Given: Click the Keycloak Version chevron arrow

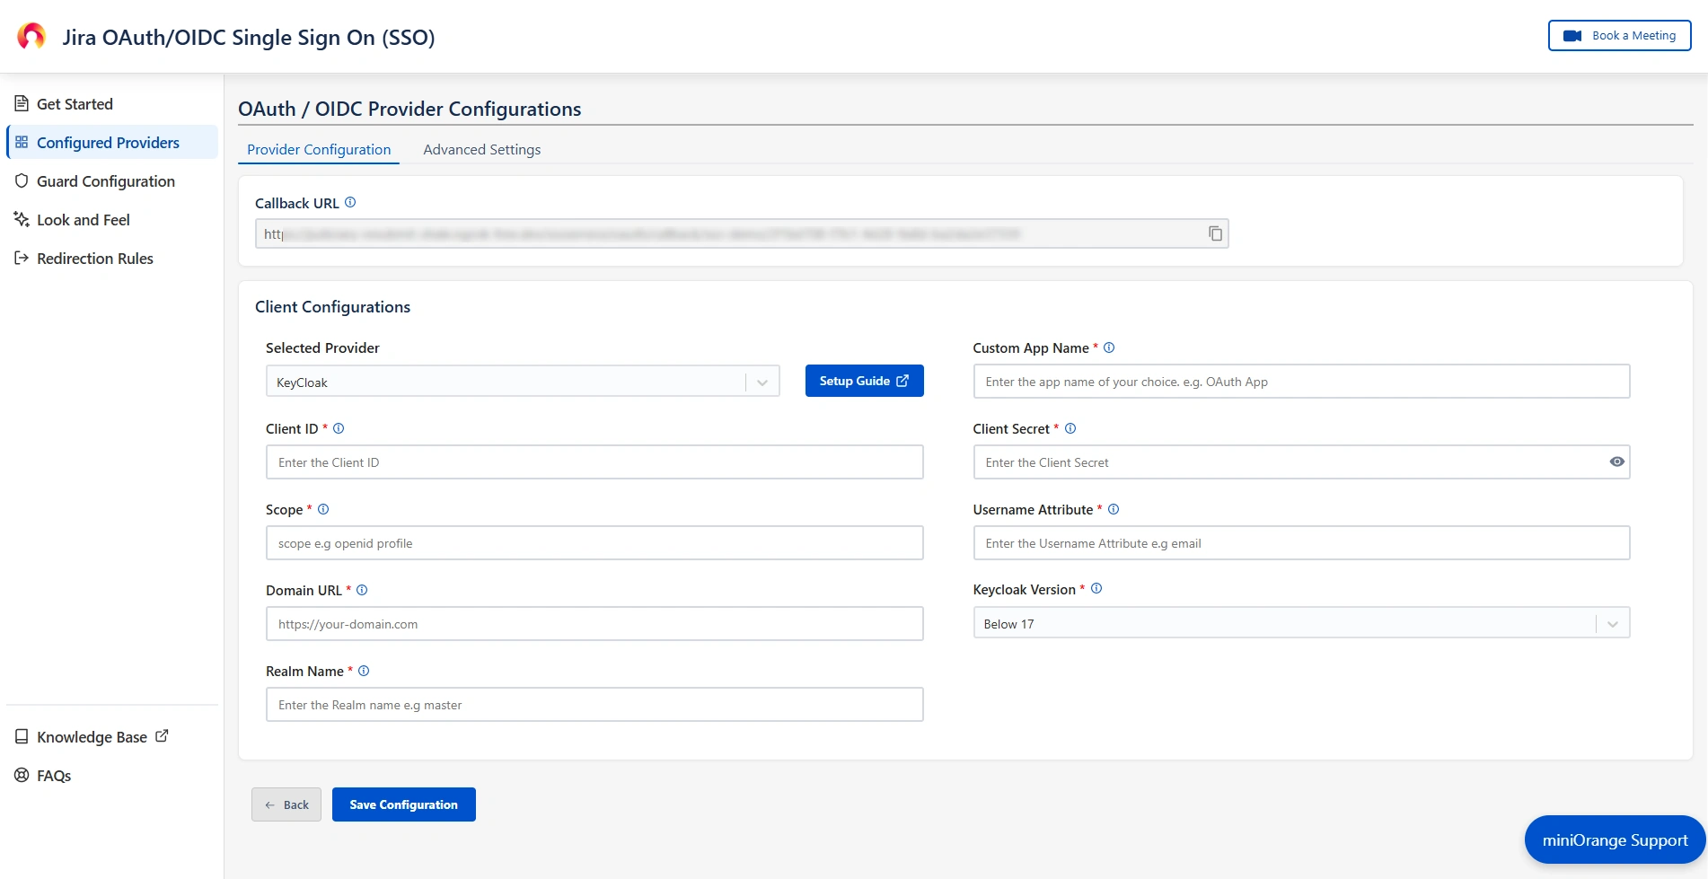Looking at the screenshot, I should click(x=1613, y=624).
